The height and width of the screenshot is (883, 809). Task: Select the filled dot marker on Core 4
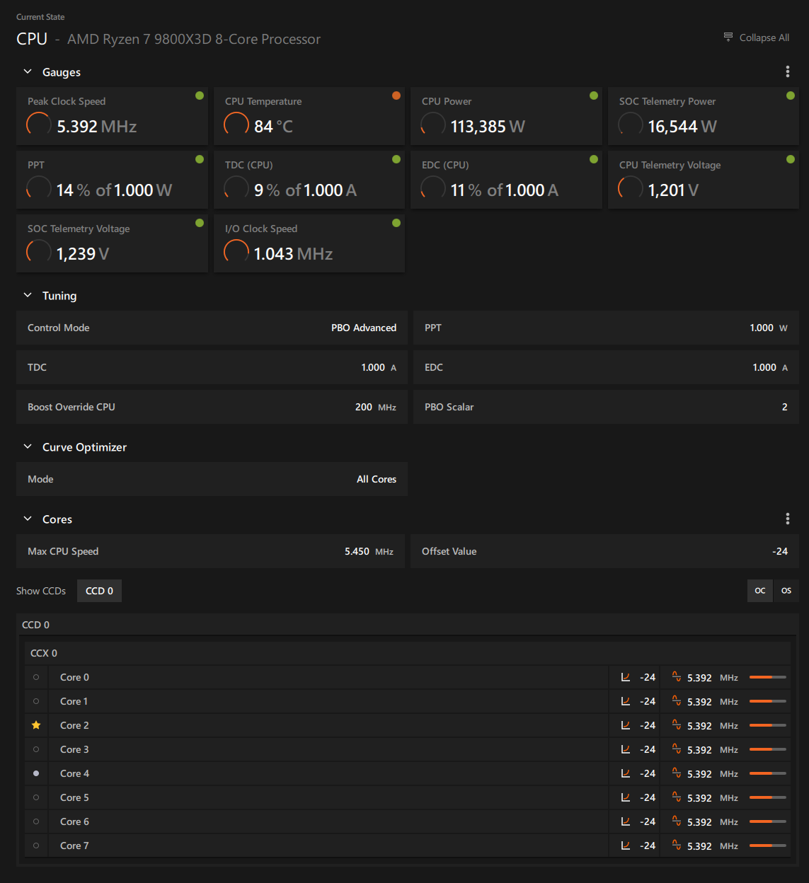(x=36, y=773)
